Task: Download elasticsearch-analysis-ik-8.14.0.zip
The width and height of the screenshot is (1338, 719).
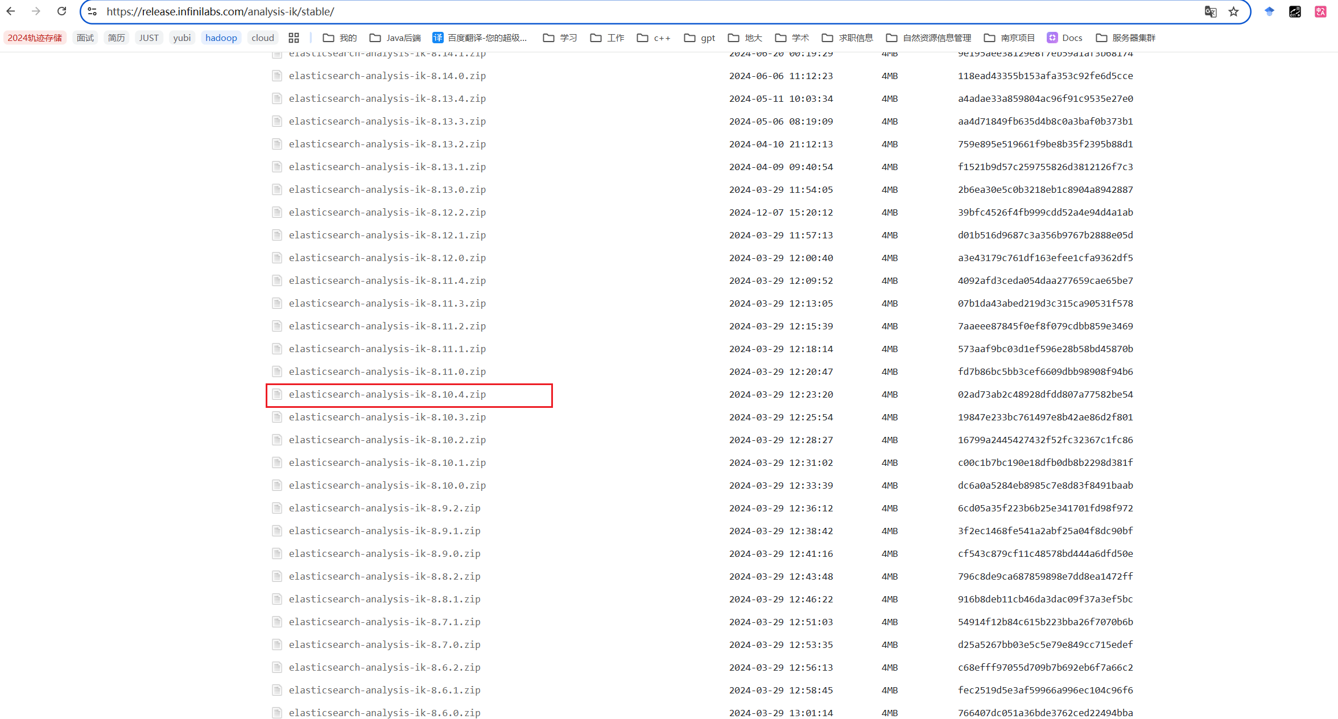Action: coord(387,76)
